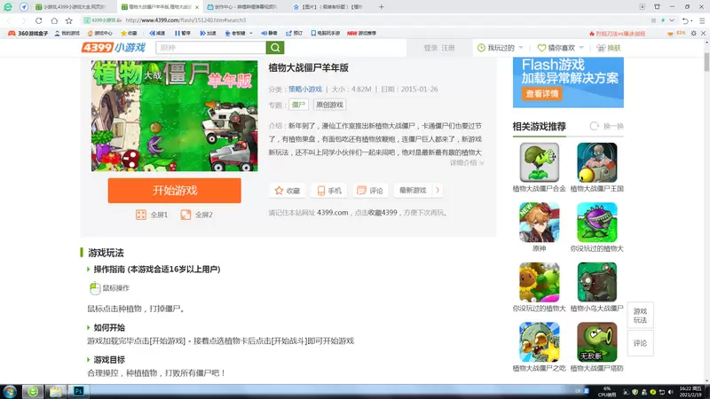Select the 僵尸 topic tag
The width and height of the screenshot is (710, 399).
[298, 105]
